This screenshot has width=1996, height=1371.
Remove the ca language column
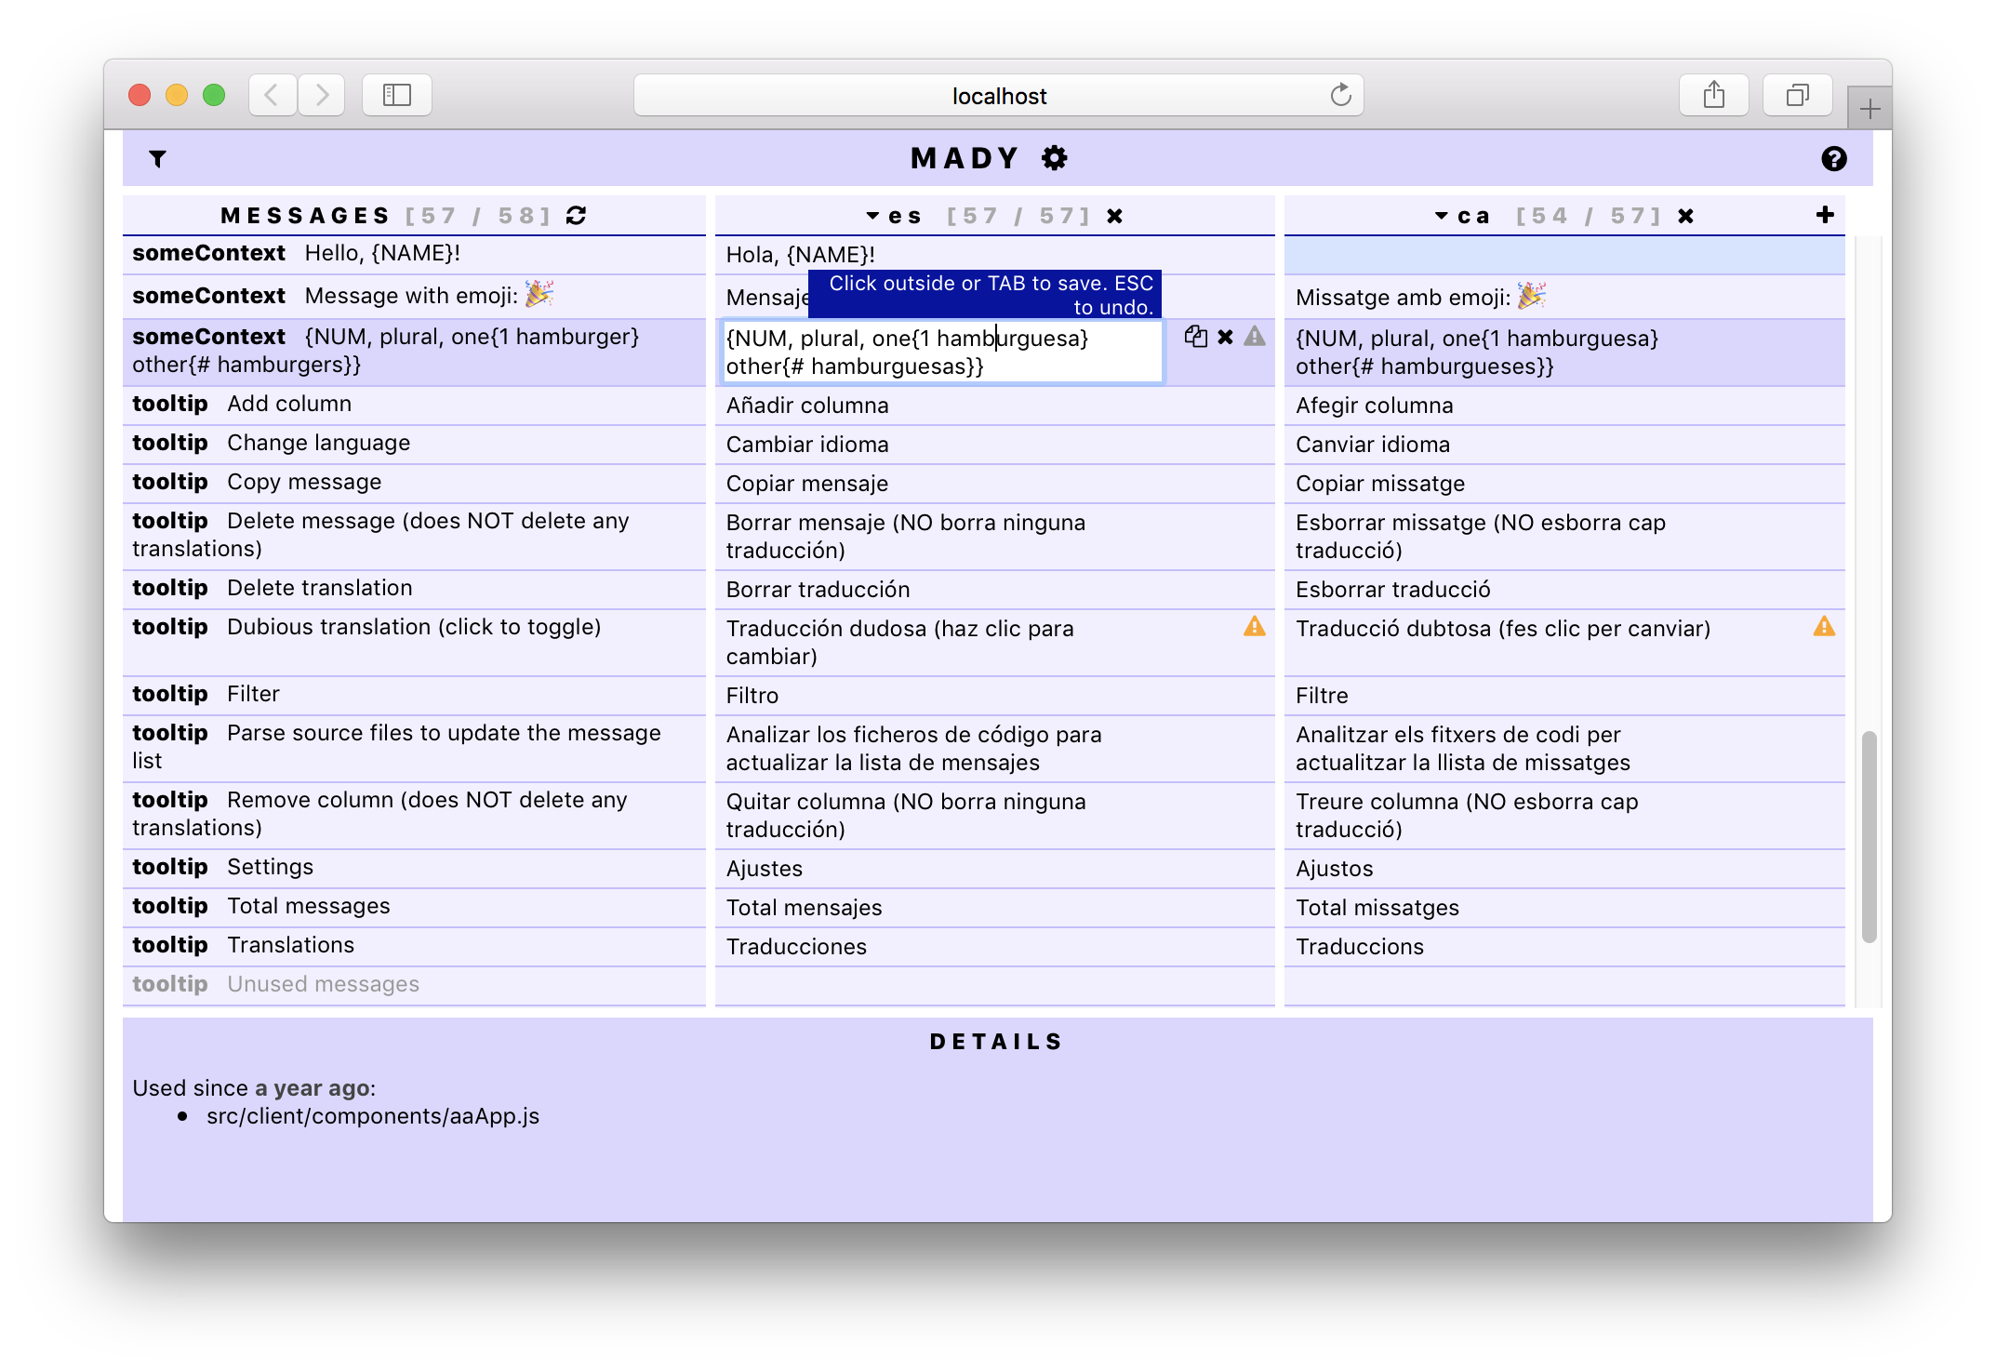pyautogui.click(x=1685, y=217)
